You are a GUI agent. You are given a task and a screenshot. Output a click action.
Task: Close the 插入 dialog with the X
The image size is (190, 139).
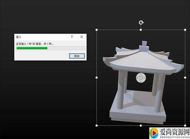pyautogui.click(x=81, y=37)
